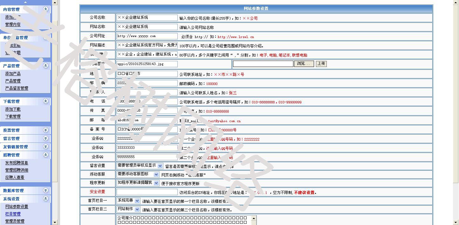Open the 网站参数设置 sidebar link
This screenshot has width=459, height=225.
[17, 207]
